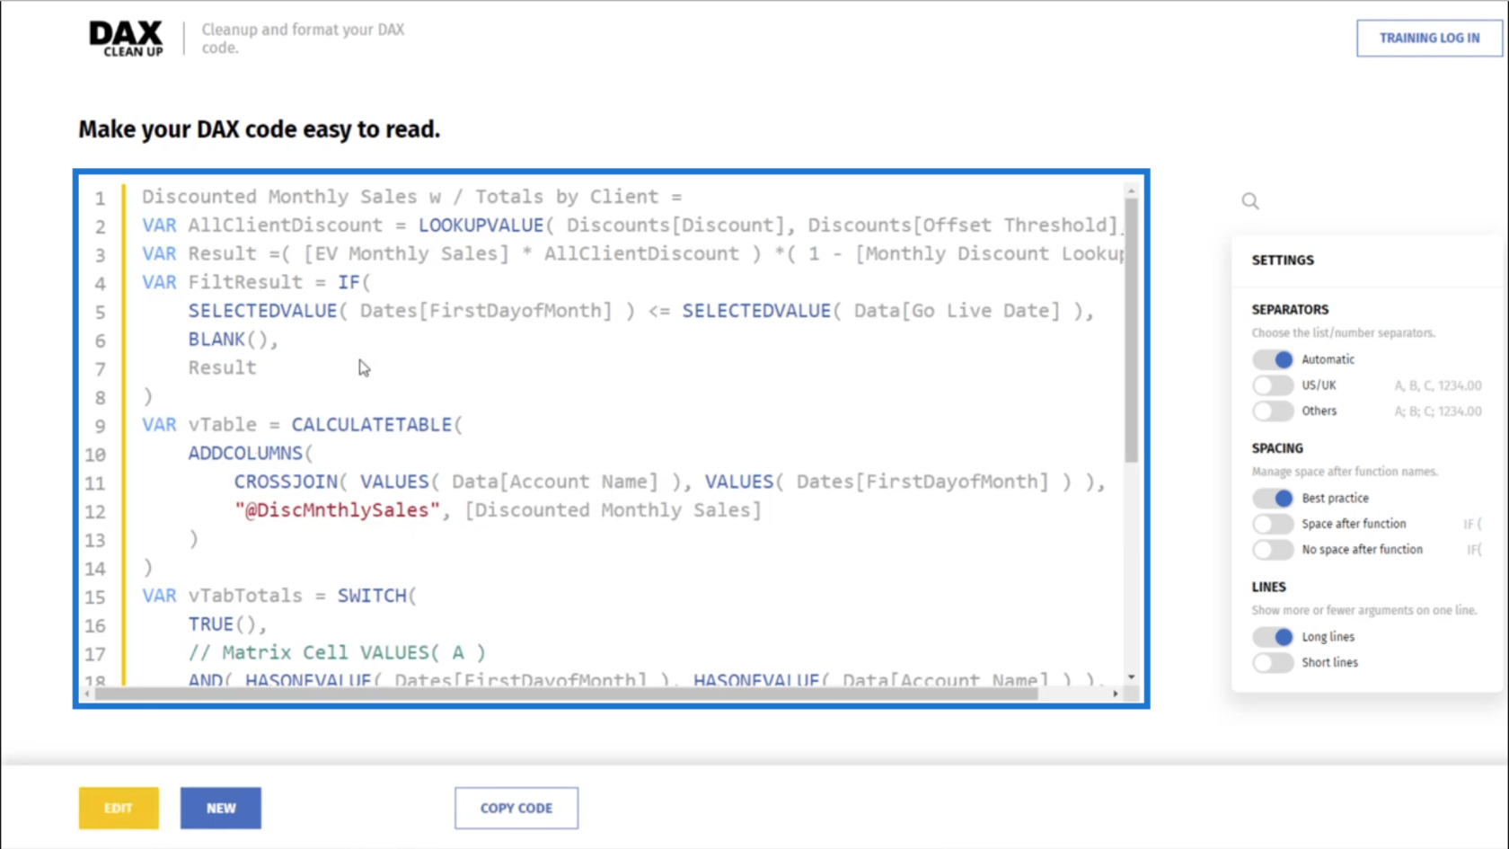Click the SPACING section heading

click(1277, 447)
